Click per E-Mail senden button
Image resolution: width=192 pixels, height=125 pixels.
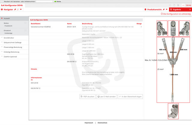point(106,97)
